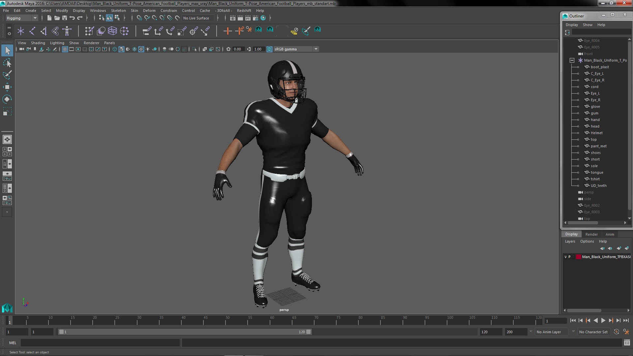Open the Skeleton menu
This screenshot has width=633, height=356.
[x=118, y=11]
